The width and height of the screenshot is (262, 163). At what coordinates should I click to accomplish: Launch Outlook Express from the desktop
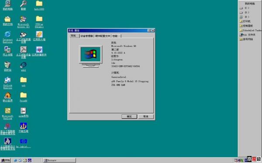coord(8,83)
